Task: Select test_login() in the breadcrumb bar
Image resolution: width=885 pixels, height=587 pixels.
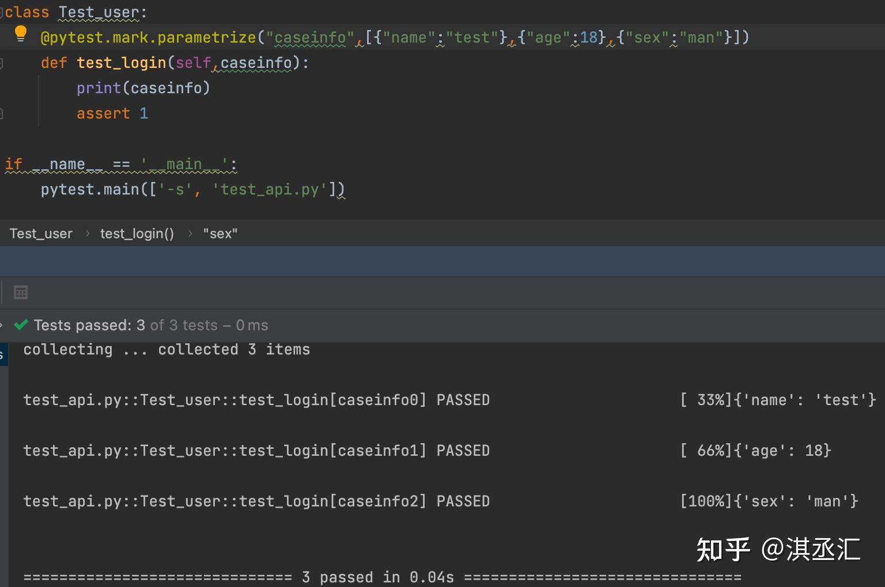Action: pyautogui.click(x=137, y=234)
